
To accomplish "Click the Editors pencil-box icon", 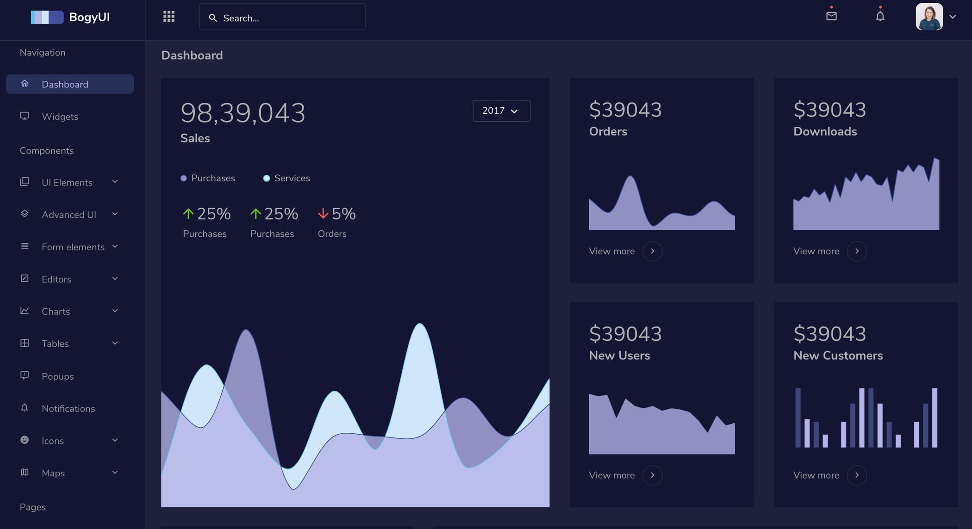I will pyautogui.click(x=25, y=278).
